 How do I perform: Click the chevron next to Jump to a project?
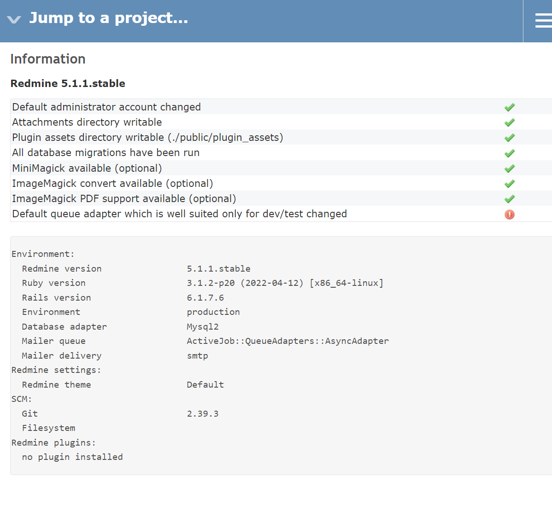(x=14, y=20)
